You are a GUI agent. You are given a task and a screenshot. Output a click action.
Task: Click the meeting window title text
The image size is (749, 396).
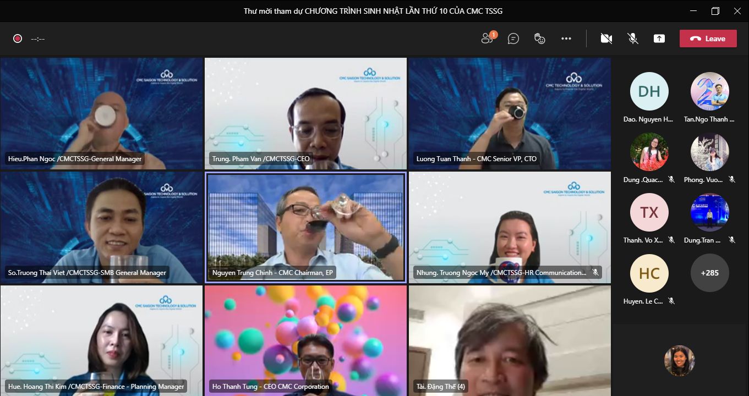click(x=373, y=11)
